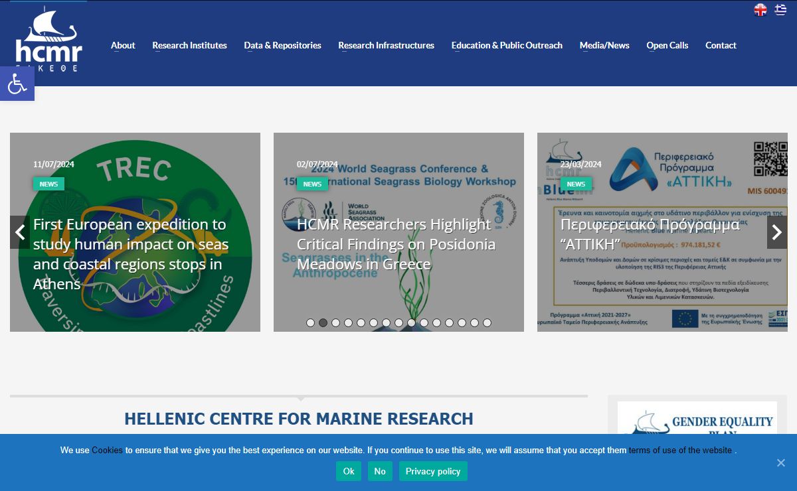
Task: Go to the Contact page
Action: pos(721,45)
